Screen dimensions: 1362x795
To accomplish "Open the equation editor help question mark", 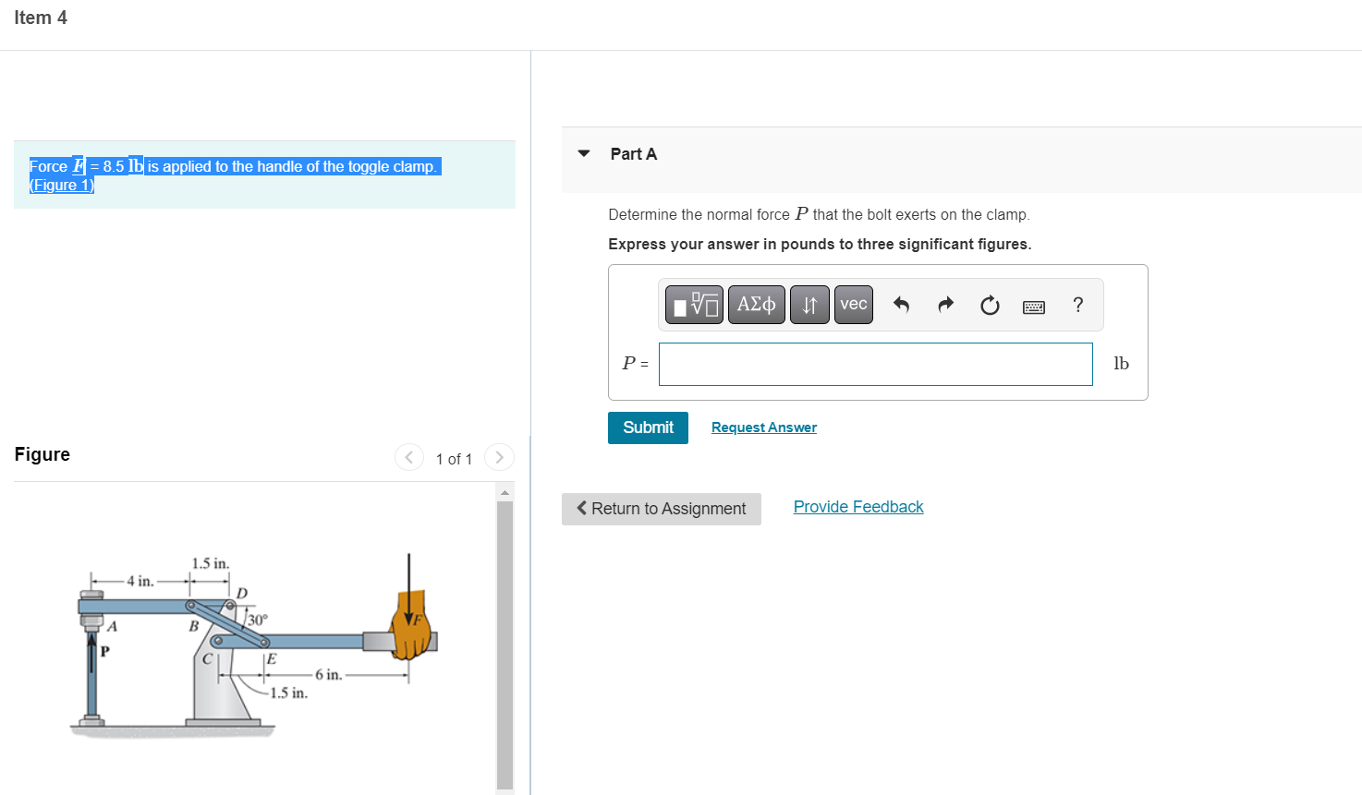I will point(1077,305).
